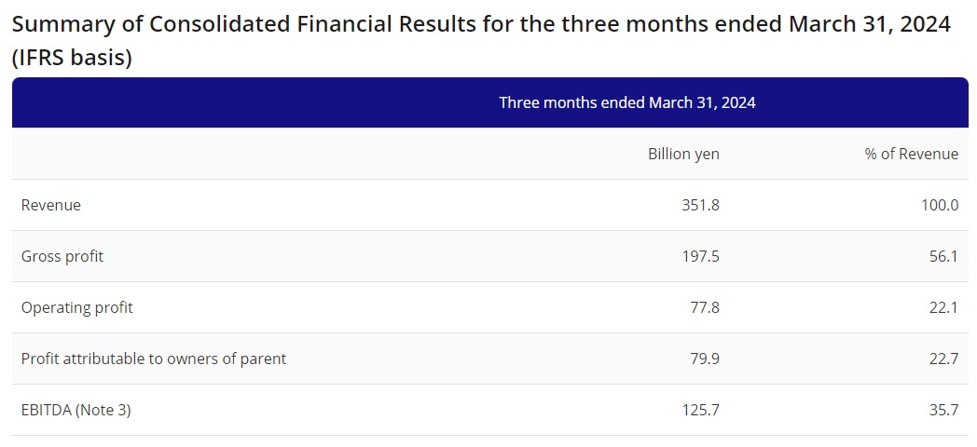Click the profit attributable percentage 22.7
977x447 pixels.
click(943, 359)
